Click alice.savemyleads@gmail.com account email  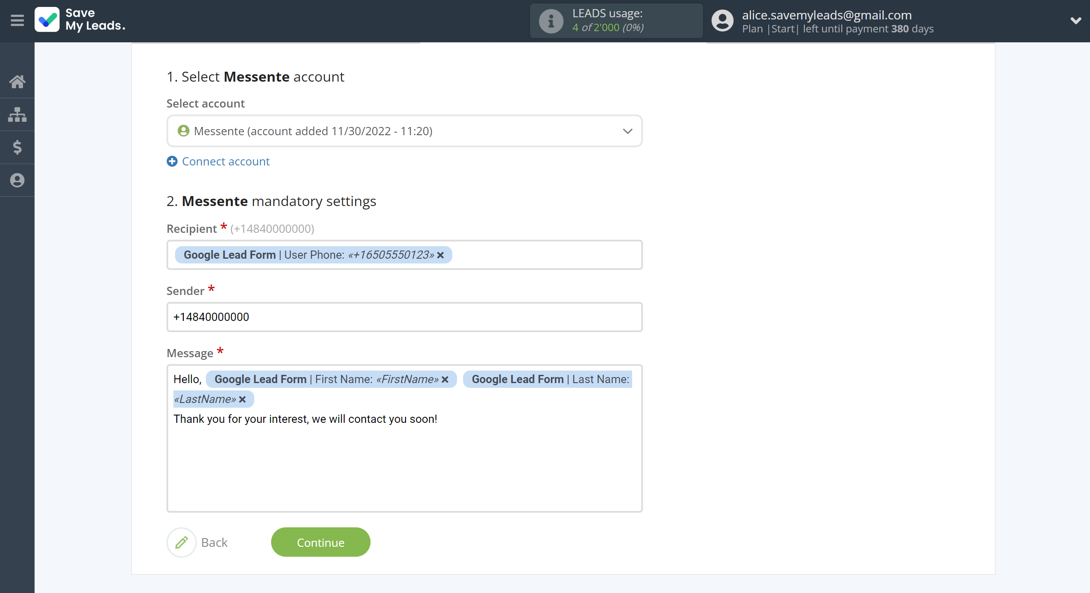tap(827, 15)
